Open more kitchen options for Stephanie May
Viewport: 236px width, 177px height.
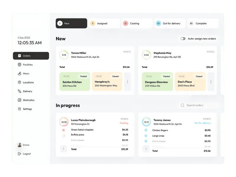pyautogui.click(x=210, y=81)
